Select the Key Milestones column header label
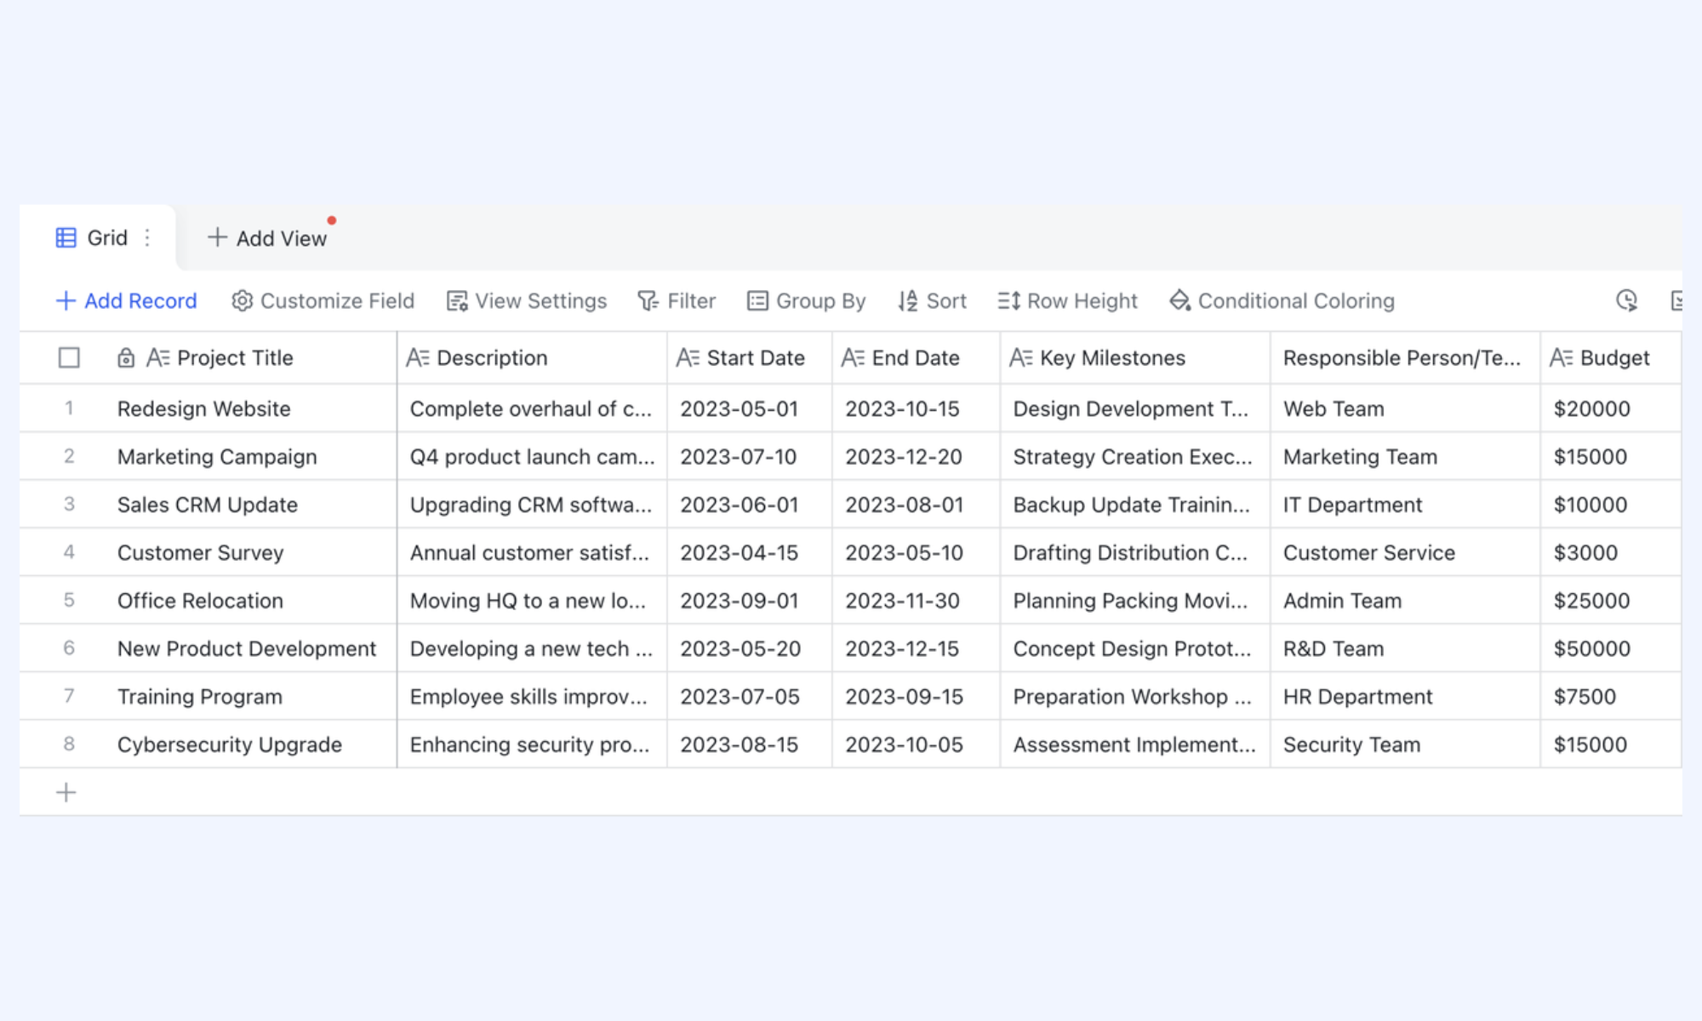 [1112, 358]
